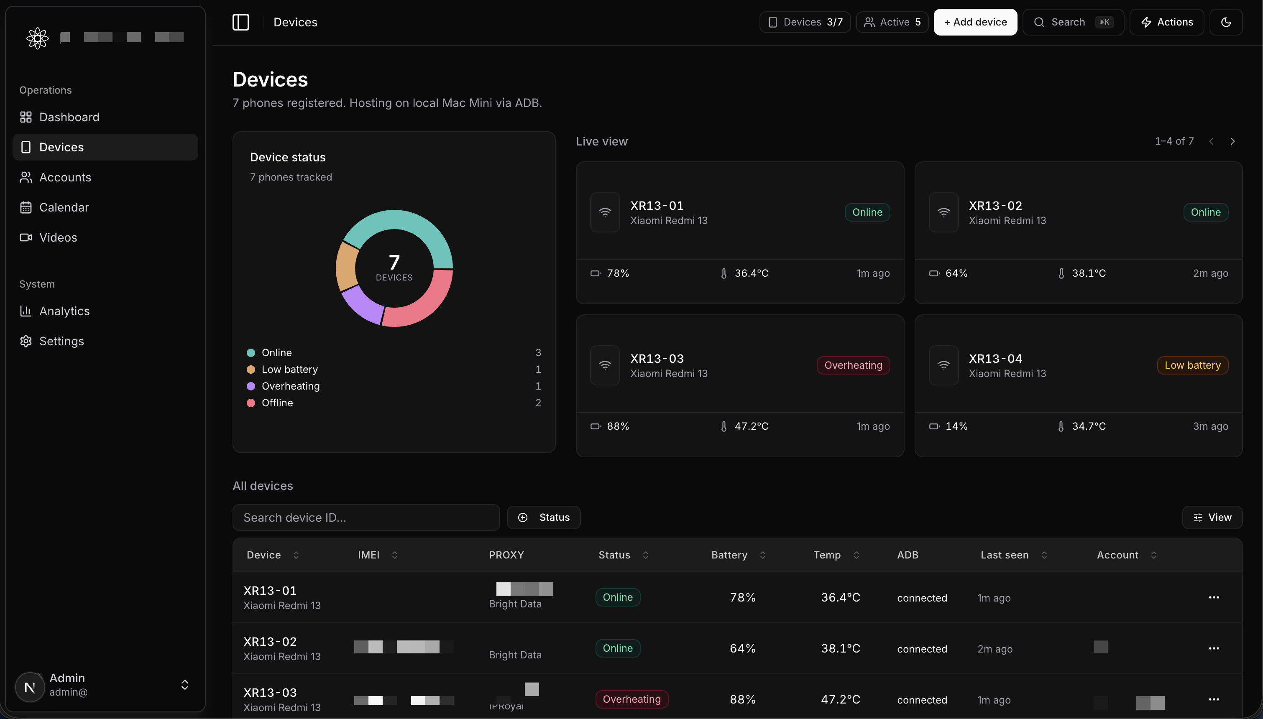Image resolution: width=1263 pixels, height=719 pixels.
Task: Go to next Live view page
Action: 1232,141
